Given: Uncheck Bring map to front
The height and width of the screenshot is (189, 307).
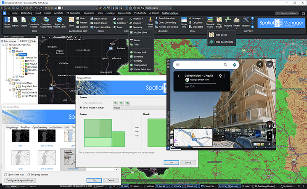Looking at the screenshot, I should 29,174.
